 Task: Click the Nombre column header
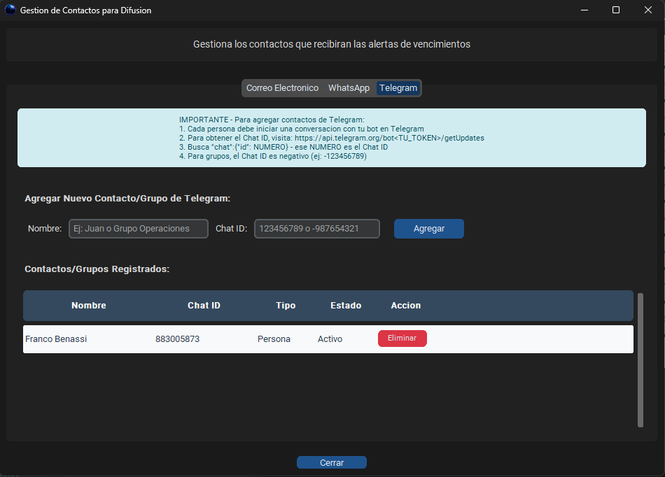pos(89,306)
